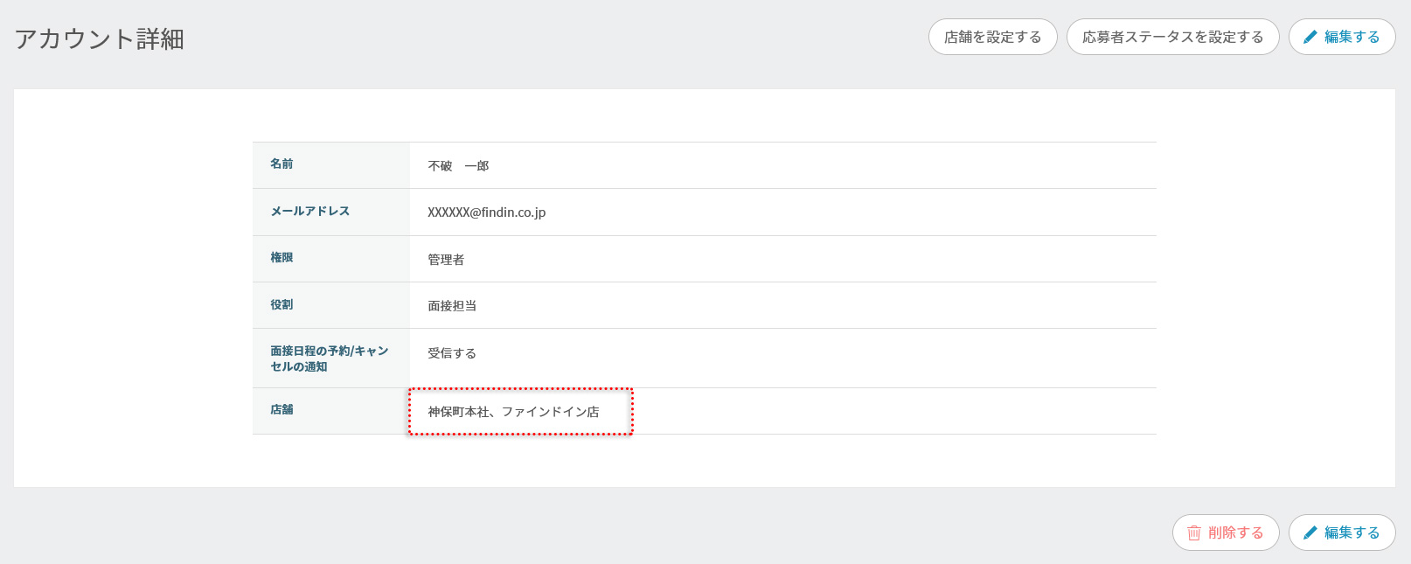Open 店舗を設定する store settings
The width and height of the screenshot is (1411, 564).
(x=992, y=37)
